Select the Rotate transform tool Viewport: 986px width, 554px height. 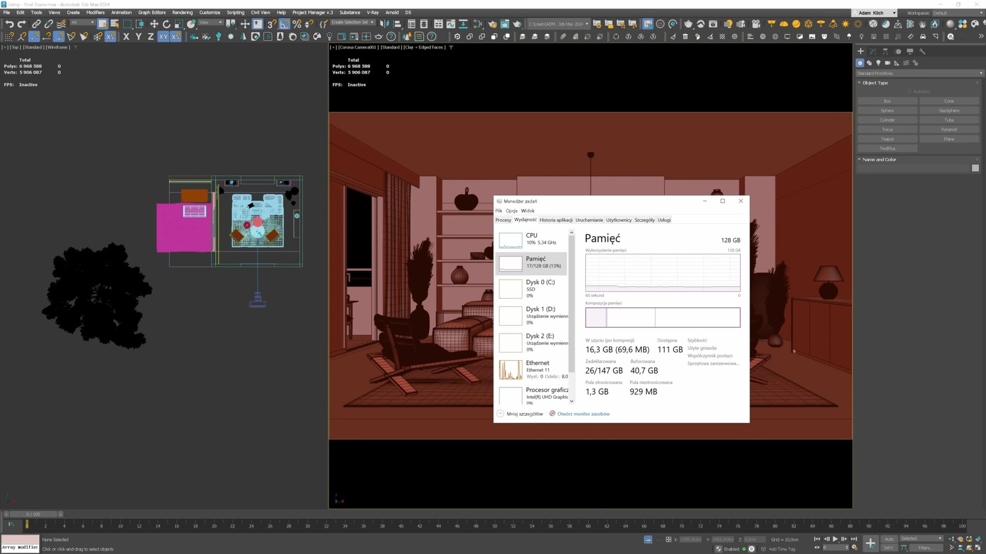coord(167,24)
